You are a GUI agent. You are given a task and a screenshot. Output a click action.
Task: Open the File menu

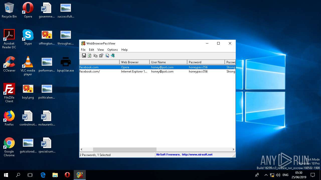[x=83, y=50]
